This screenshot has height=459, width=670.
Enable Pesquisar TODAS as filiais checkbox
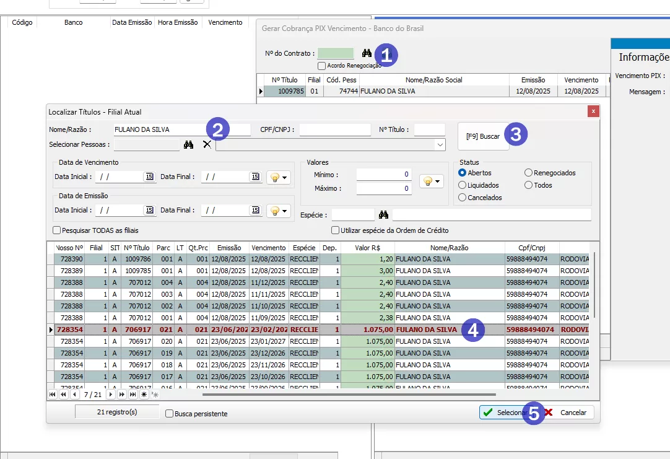pos(57,230)
